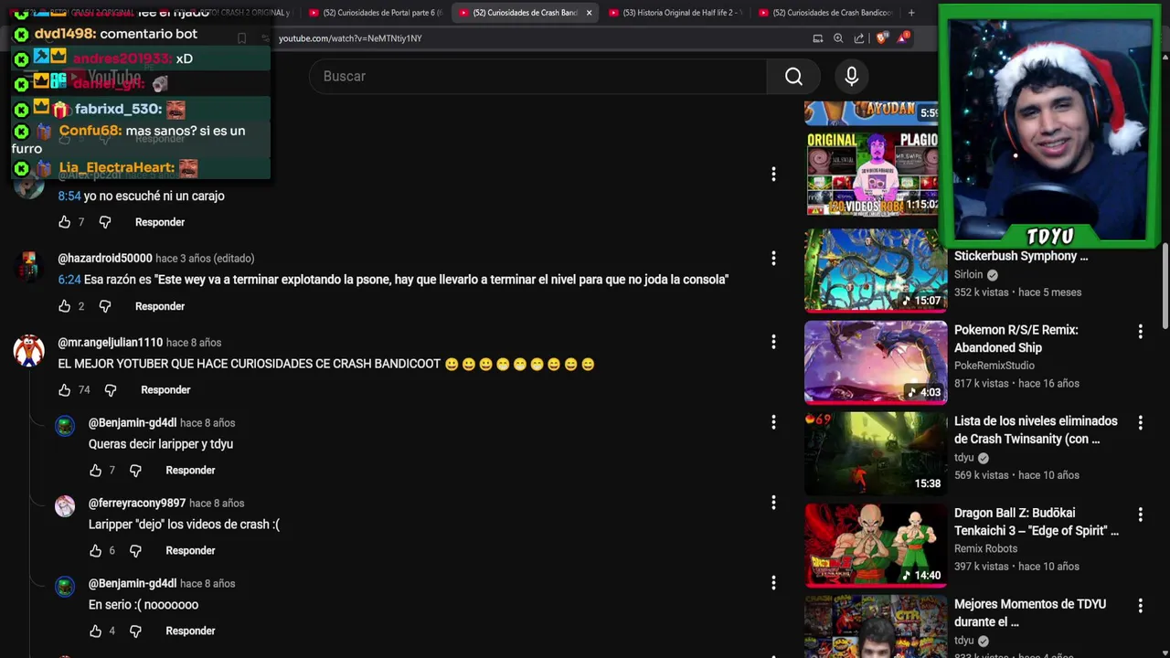This screenshot has width=1170, height=658.
Task: Dislike the 'Laripper dejo los videos' reply
Action: click(135, 551)
